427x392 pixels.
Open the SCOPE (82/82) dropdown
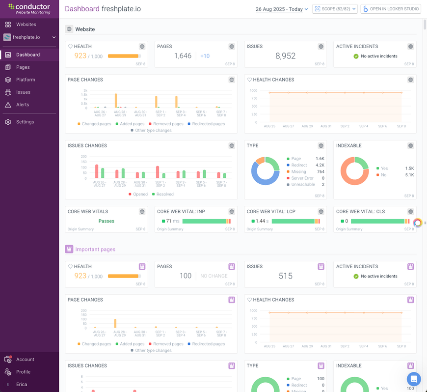(335, 9)
